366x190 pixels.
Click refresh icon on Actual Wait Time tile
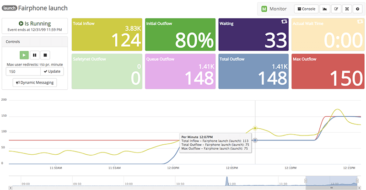click(x=358, y=22)
